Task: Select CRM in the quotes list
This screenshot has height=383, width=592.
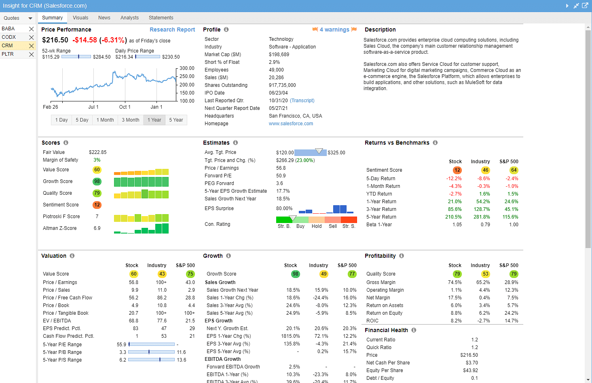Action: click(x=7, y=46)
